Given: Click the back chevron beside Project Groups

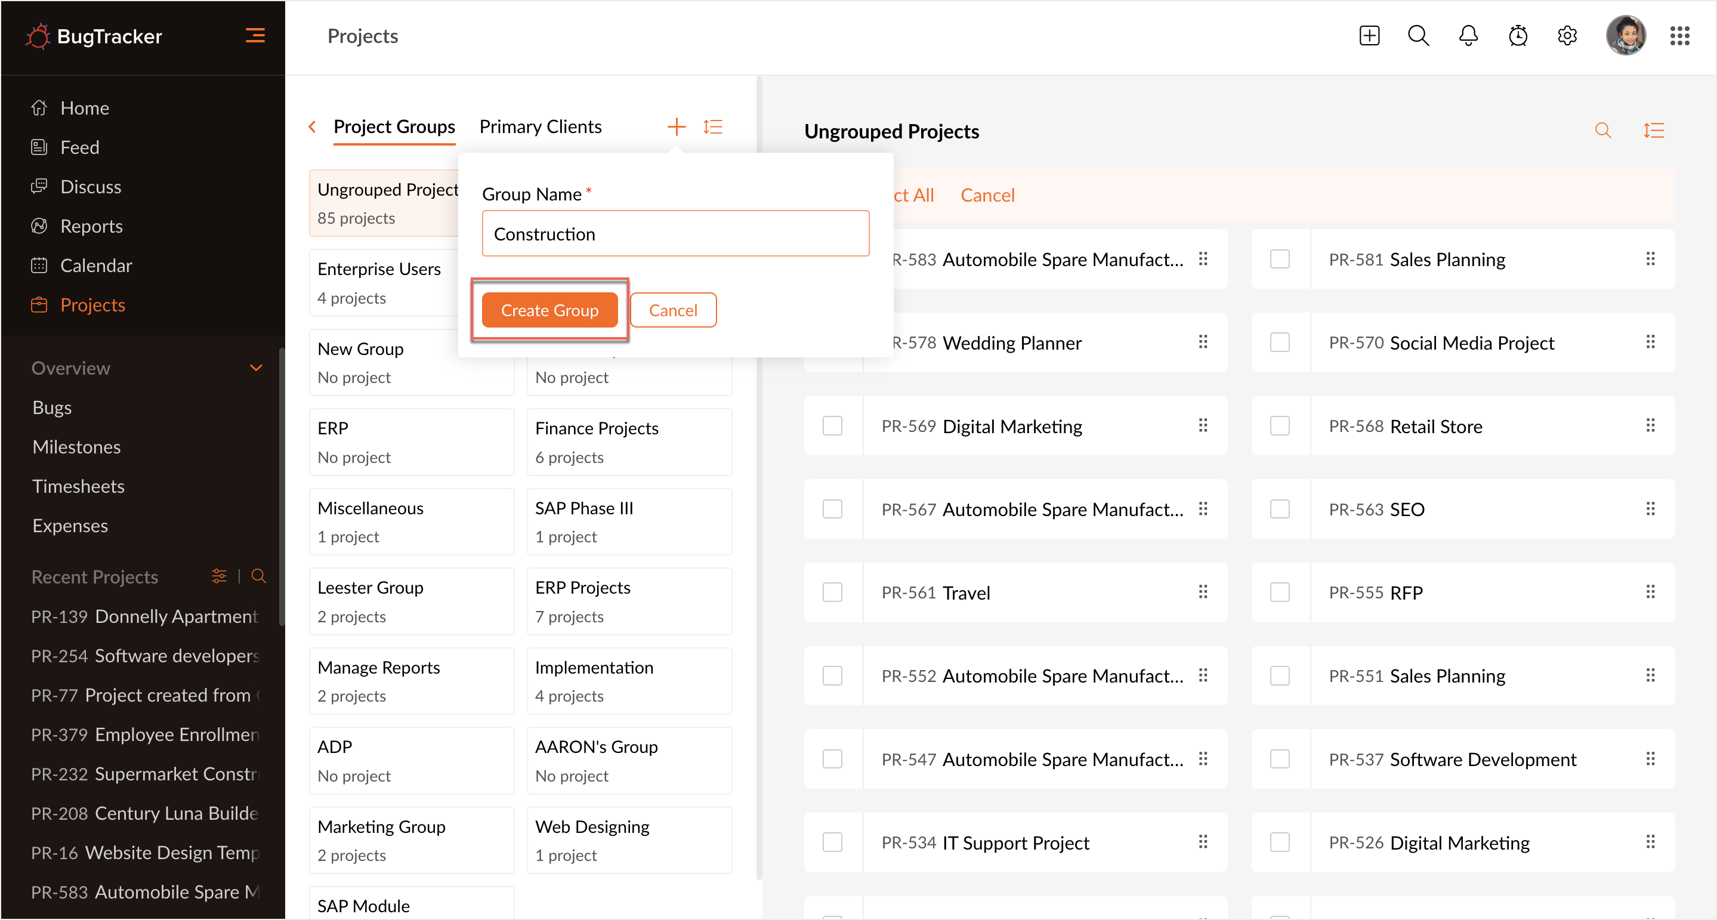Looking at the screenshot, I should tap(312, 126).
